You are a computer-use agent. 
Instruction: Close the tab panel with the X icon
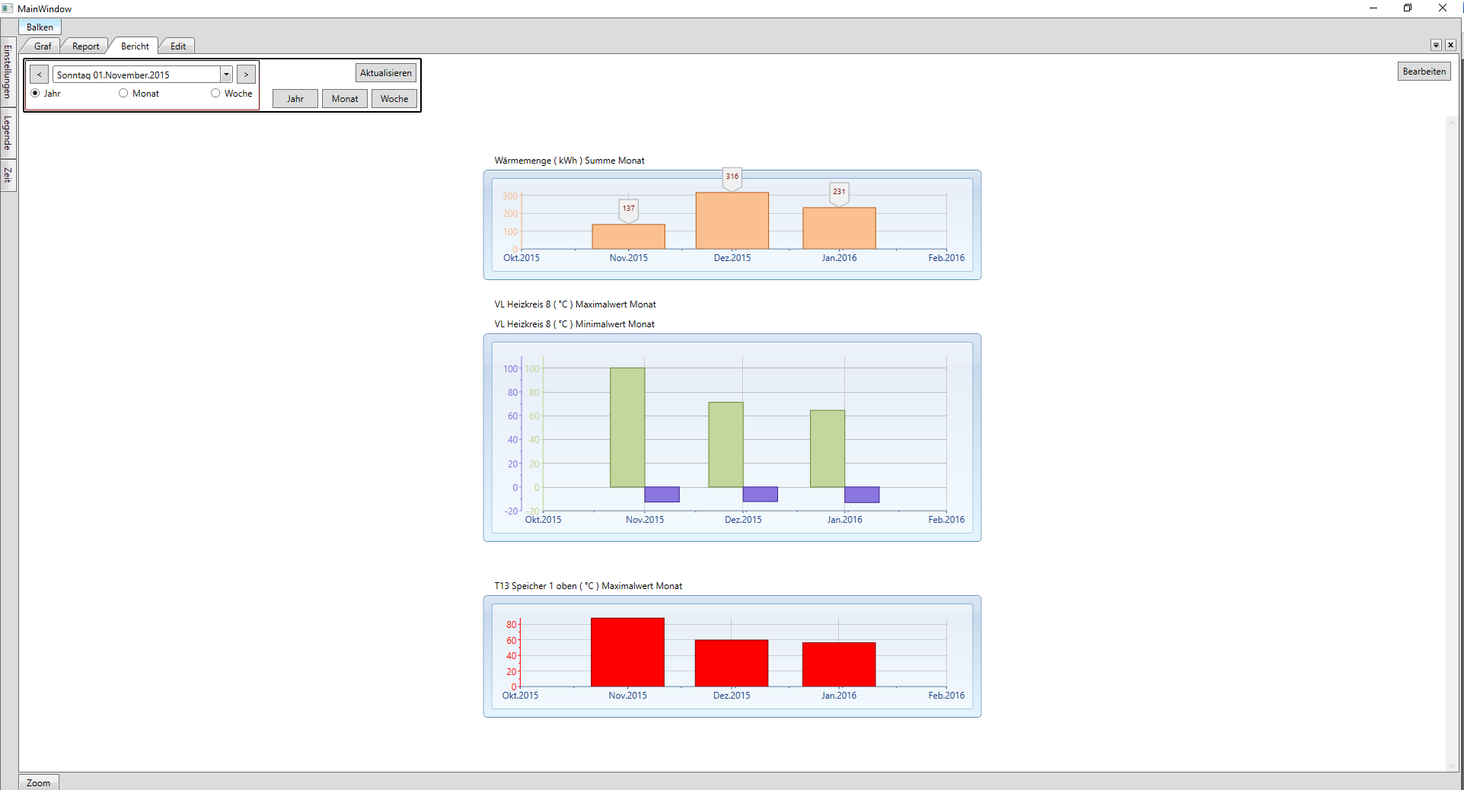[x=1450, y=46]
